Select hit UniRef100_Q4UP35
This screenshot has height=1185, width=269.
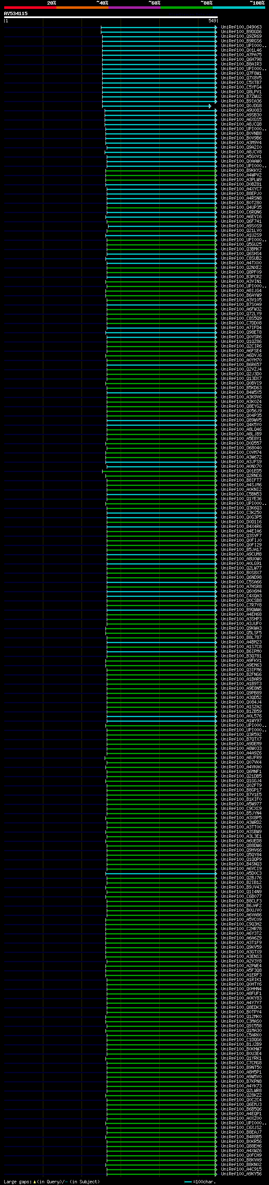click(x=241, y=208)
